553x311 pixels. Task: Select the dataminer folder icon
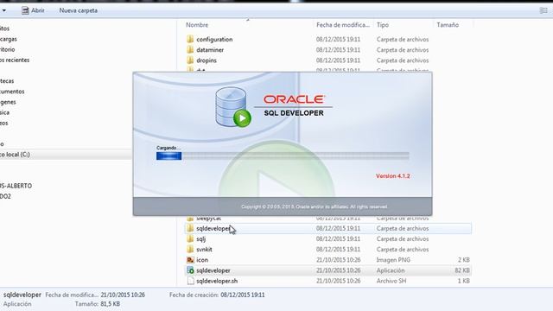tap(190, 49)
